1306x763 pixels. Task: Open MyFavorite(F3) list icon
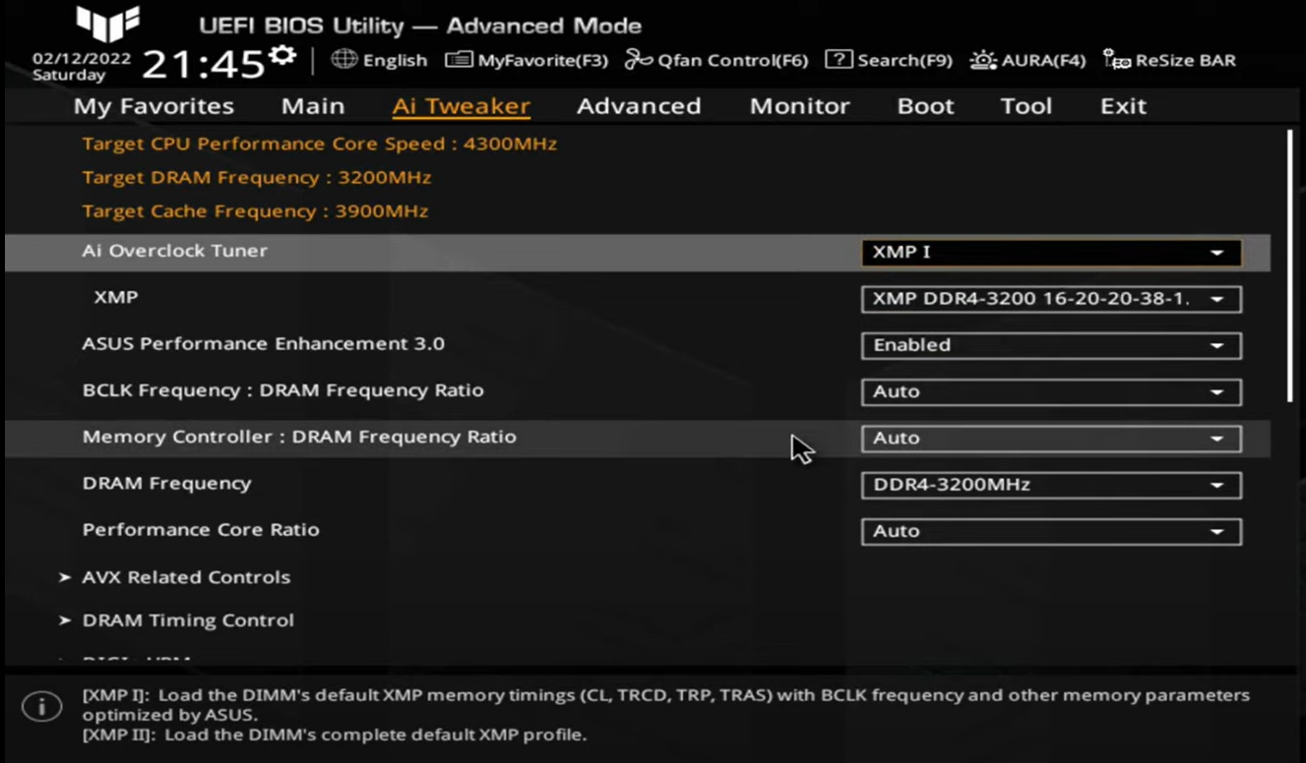point(458,60)
